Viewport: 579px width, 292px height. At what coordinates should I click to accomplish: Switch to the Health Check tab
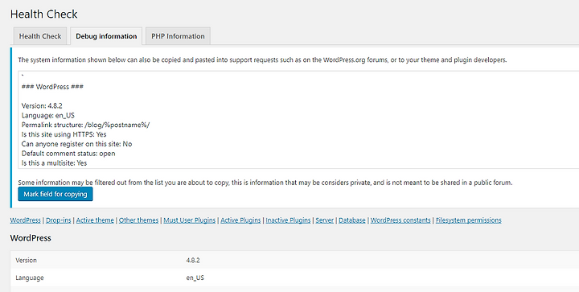click(x=40, y=36)
